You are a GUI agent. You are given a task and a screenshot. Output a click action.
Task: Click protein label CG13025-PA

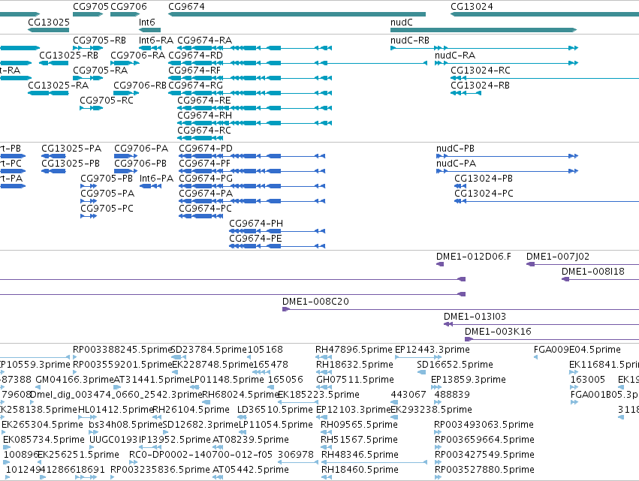71,149
